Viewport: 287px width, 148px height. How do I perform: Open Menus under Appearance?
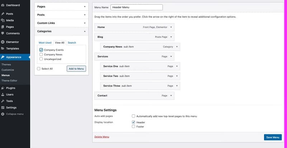pos(5,75)
